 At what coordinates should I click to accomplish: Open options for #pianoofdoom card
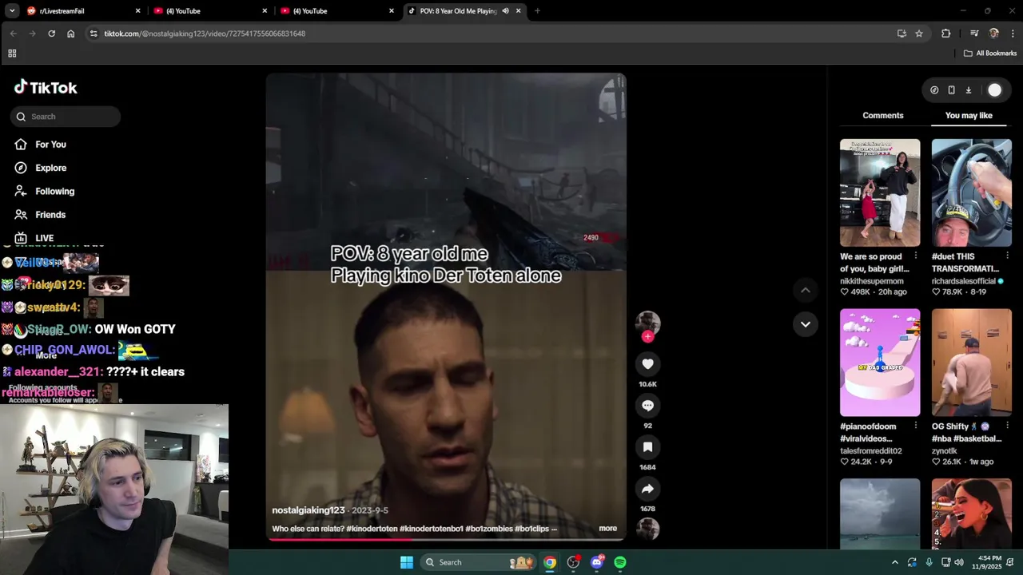tap(915, 426)
